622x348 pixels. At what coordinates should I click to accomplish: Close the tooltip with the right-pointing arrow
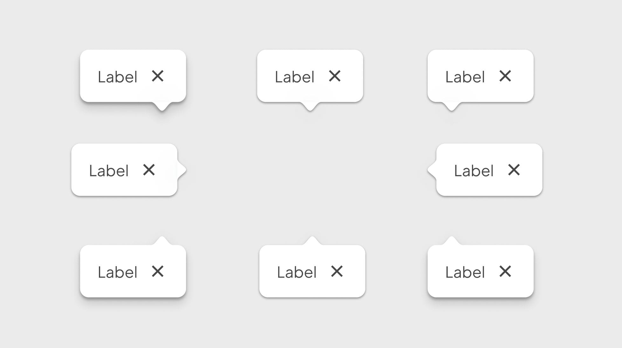(149, 170)
